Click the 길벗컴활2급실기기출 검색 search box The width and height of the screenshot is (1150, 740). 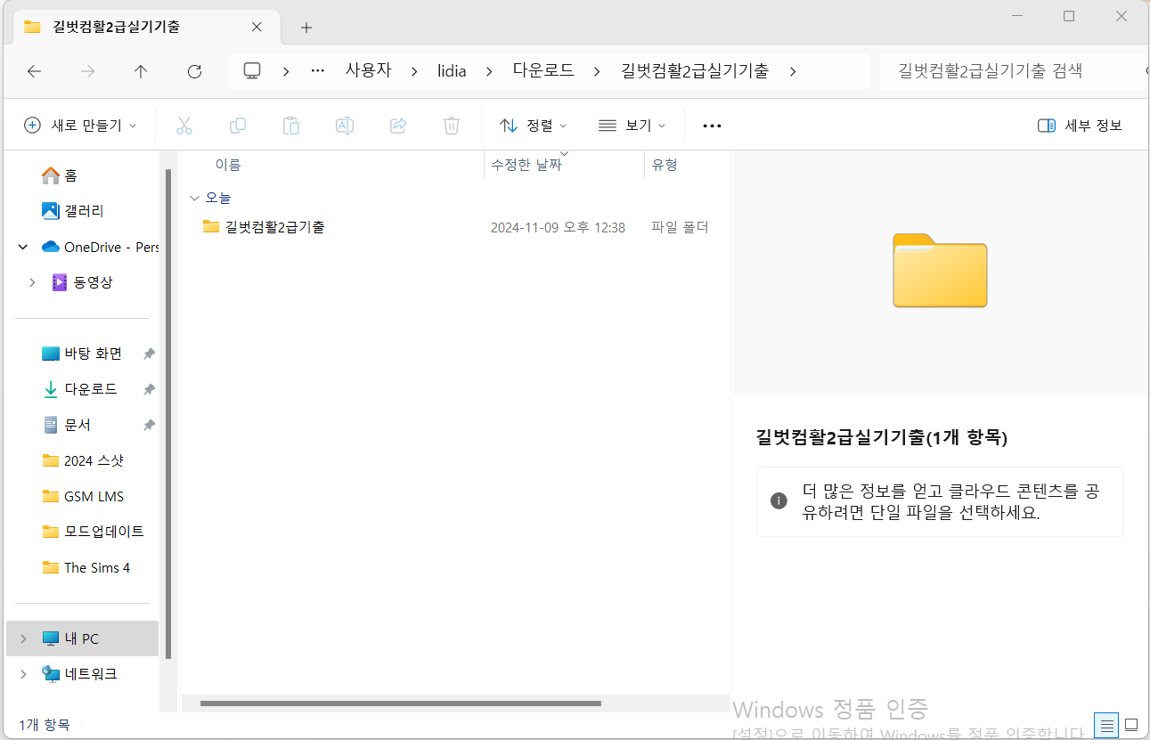coord(1007,71)
